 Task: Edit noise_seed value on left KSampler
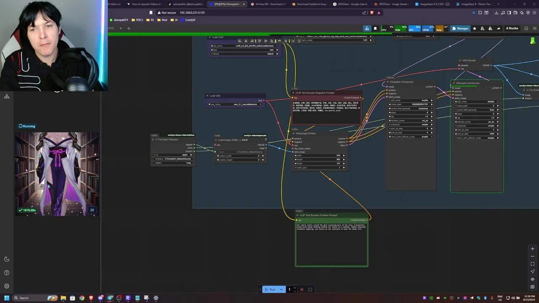(410, 104)
